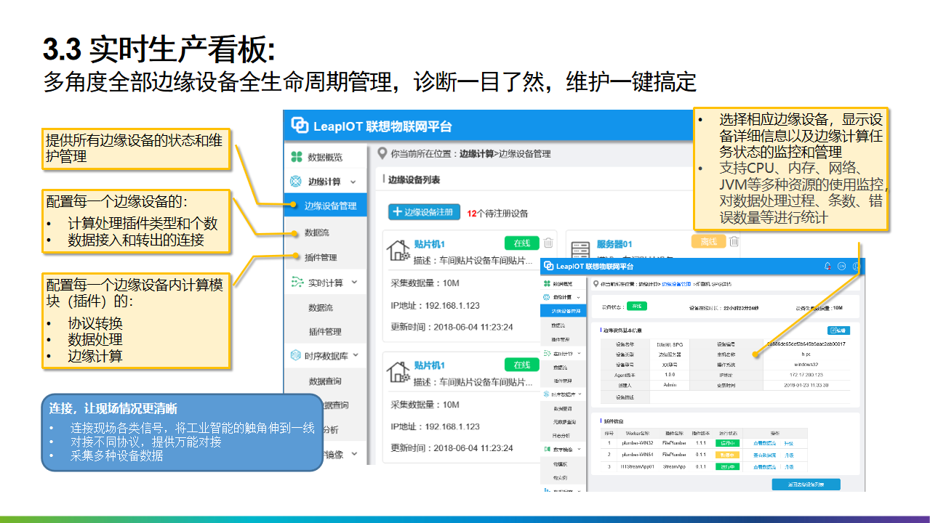Open notifications bell in detail window header
The height and width of the screenshot is (523, 930).
827,266
